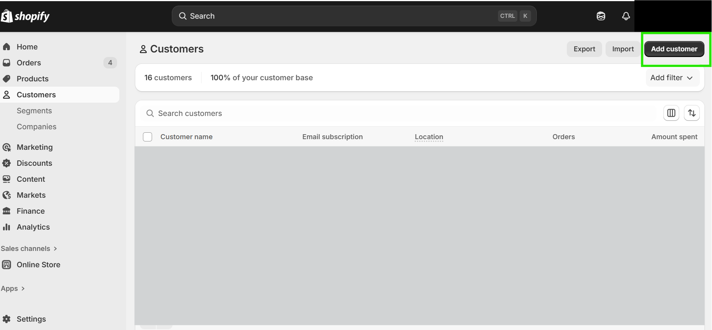Click the Import button
The height and width of the screenshot is (330, 712).
point(623,49)
